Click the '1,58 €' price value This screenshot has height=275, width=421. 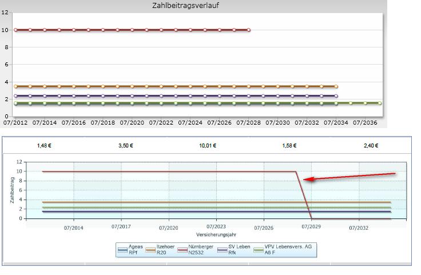click(289, 146)
